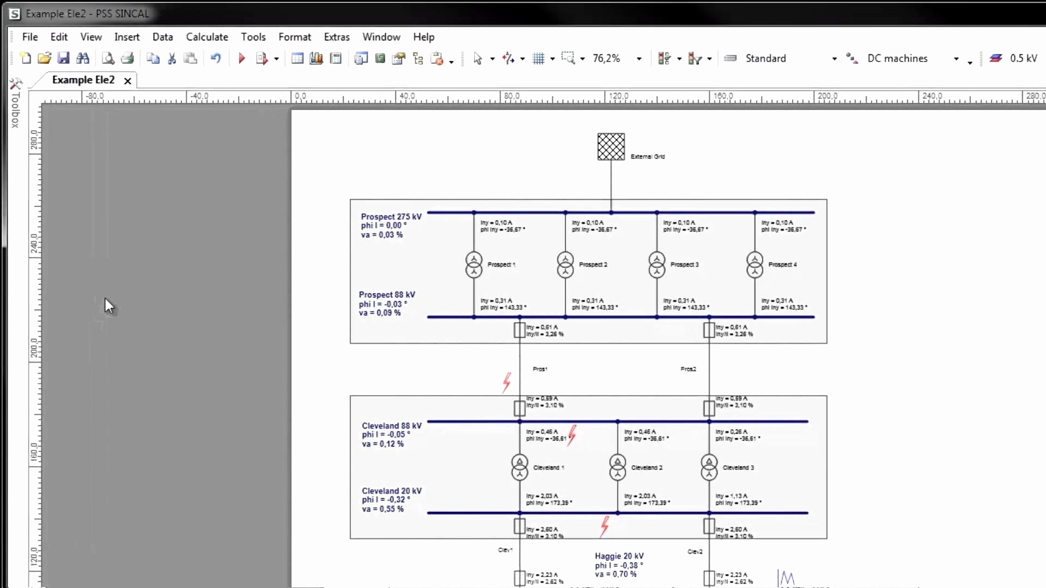Click the Print Preview icon
Screen dimensions: 1046x588
tap(108, 58)
